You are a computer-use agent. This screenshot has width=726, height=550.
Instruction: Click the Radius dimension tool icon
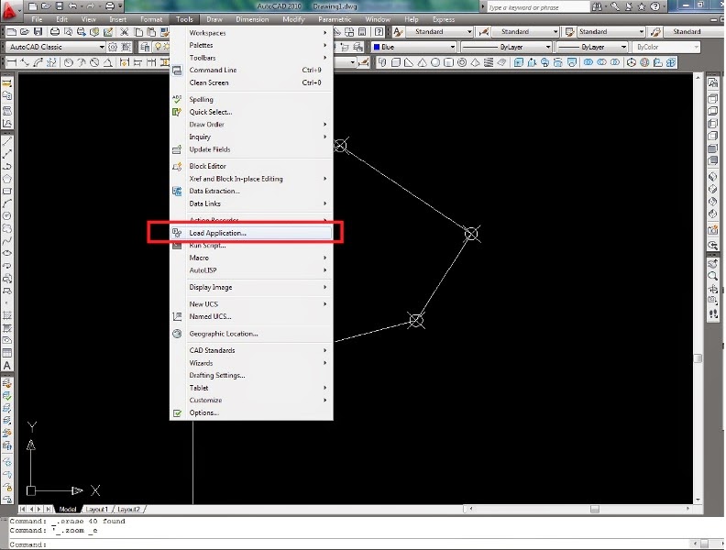69,62
